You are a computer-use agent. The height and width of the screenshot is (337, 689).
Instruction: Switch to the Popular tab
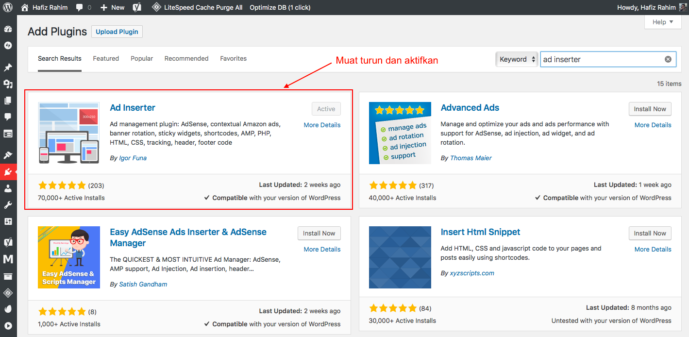click(x=142, y=58)
